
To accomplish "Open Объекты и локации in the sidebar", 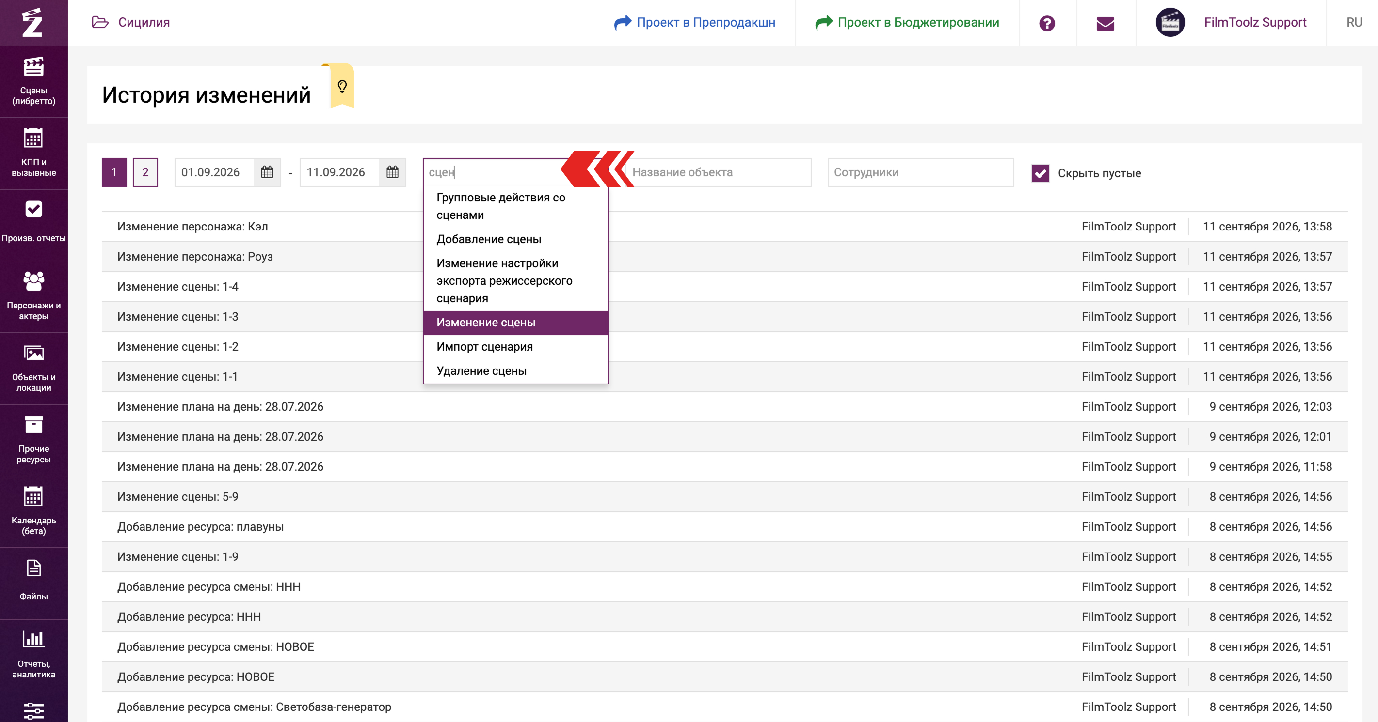I will [34, 368].
